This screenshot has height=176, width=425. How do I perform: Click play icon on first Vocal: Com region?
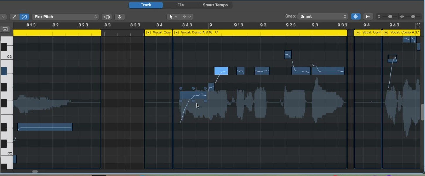[x=148, y=32]
